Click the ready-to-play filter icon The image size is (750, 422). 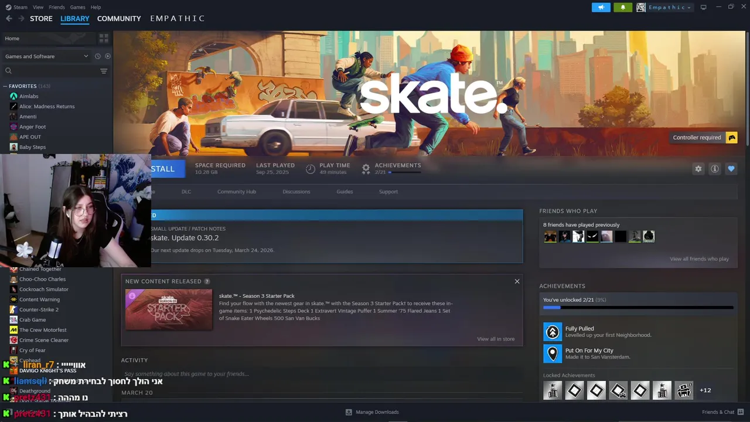coord(107,56)
